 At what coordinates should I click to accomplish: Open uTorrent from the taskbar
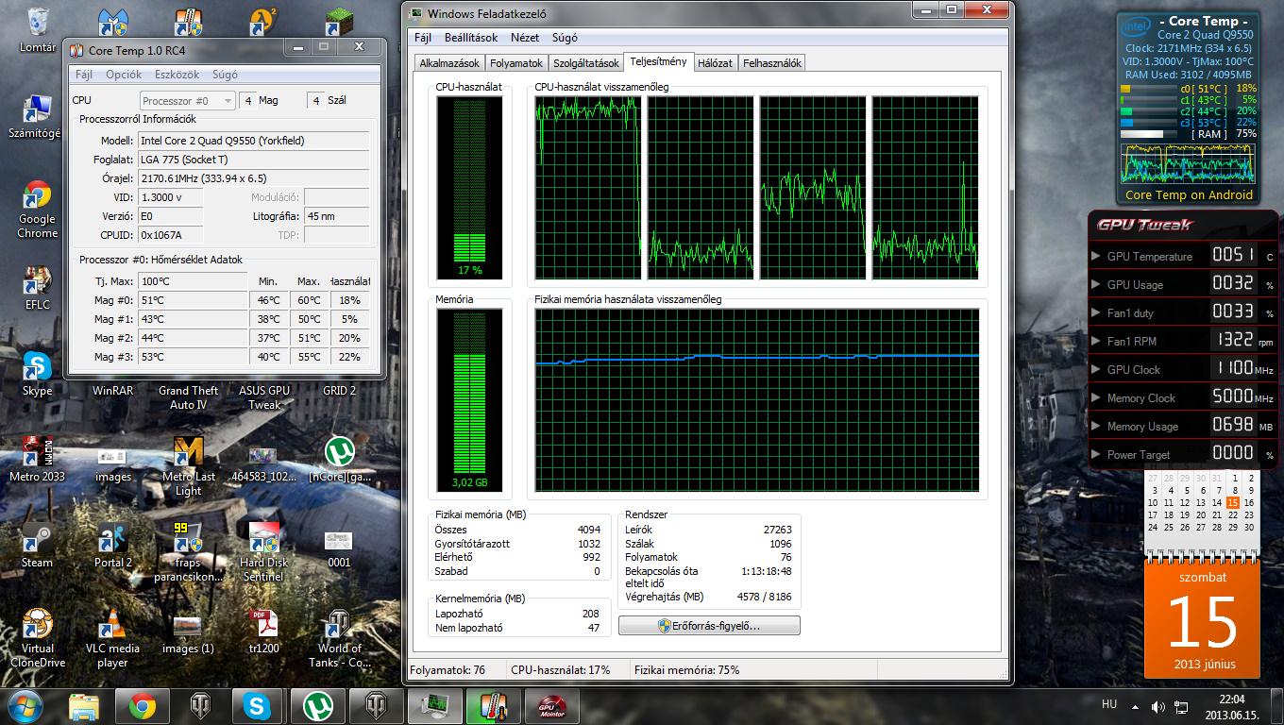point(318,705)
